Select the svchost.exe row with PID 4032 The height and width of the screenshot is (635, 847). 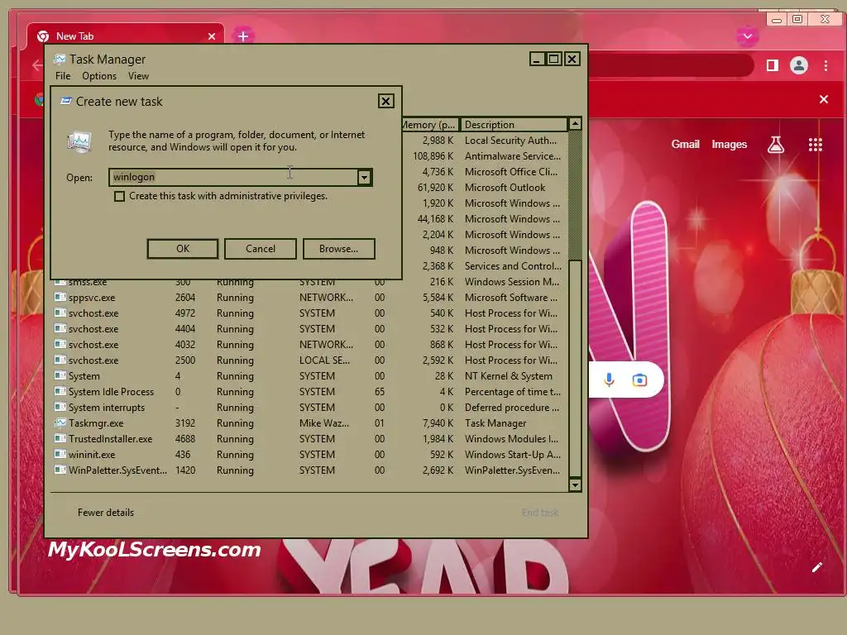(311, 345)
